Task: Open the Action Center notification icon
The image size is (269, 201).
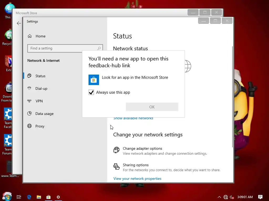Action: click(x=260, y=197)
